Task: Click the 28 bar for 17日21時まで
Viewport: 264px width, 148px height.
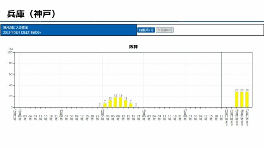Action: (x=247, y=100)
